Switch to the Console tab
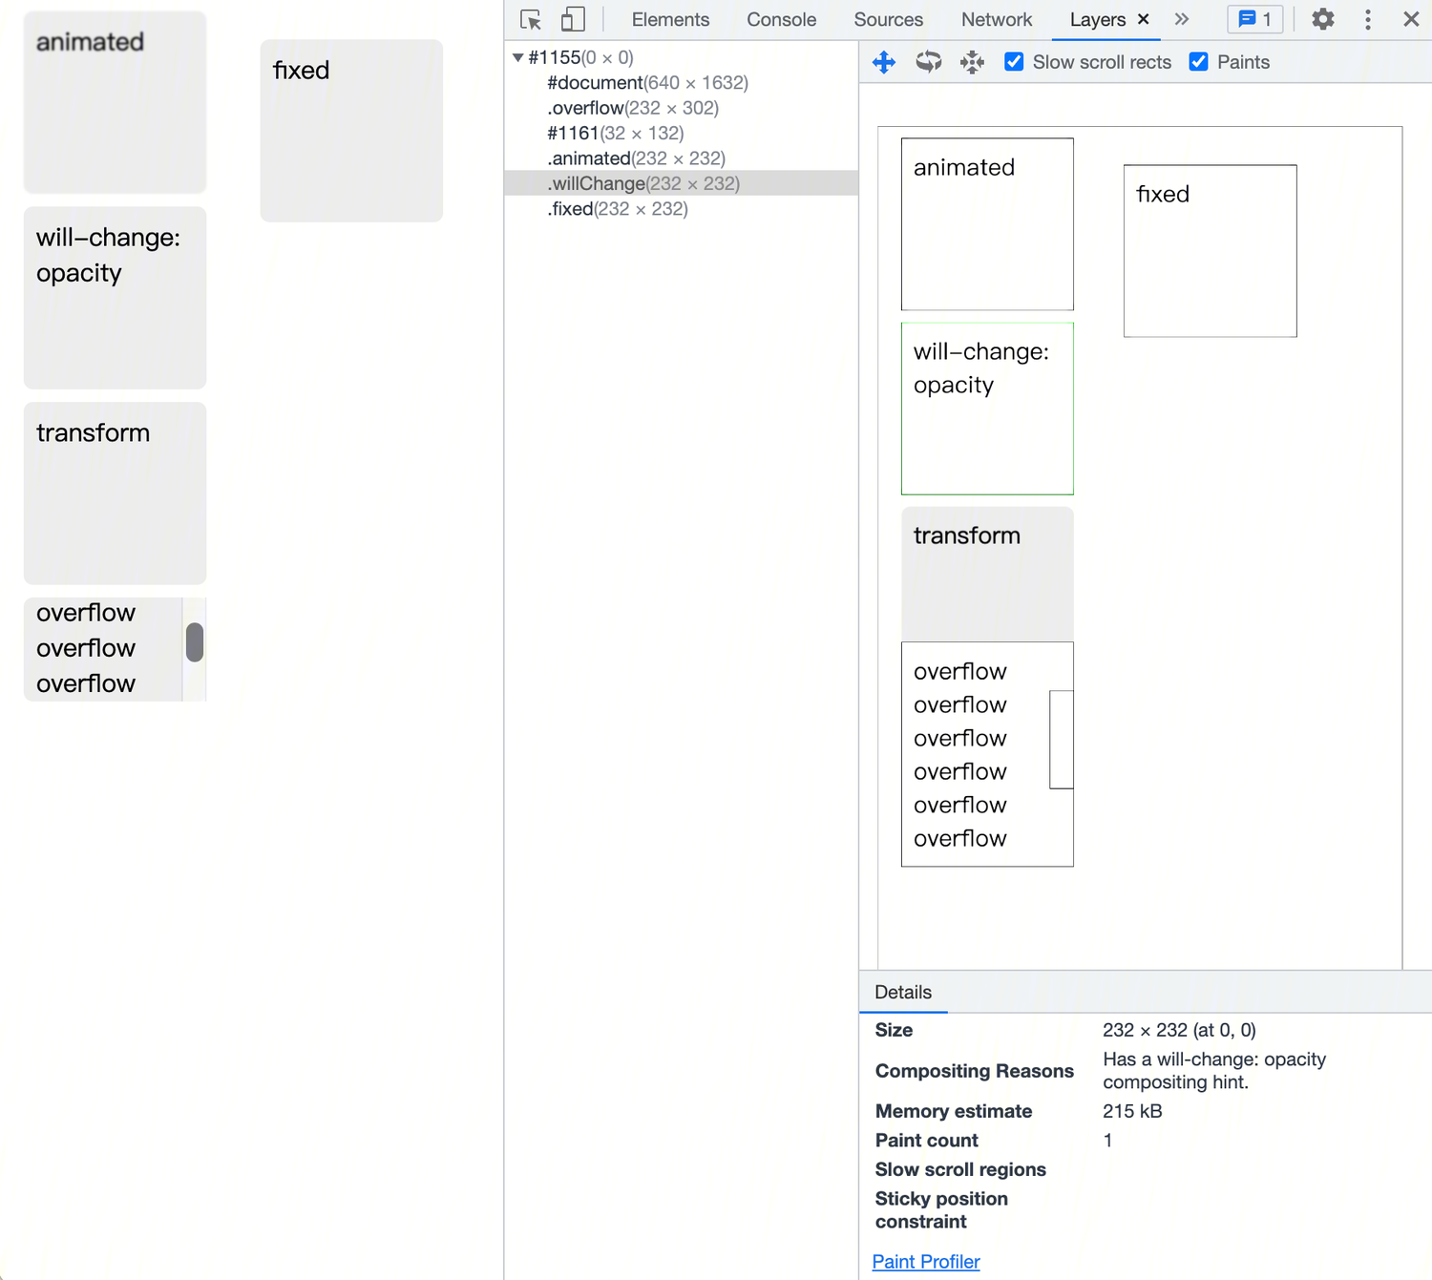Screen dimensions: 1432x1280 click(x=781, y=19)
